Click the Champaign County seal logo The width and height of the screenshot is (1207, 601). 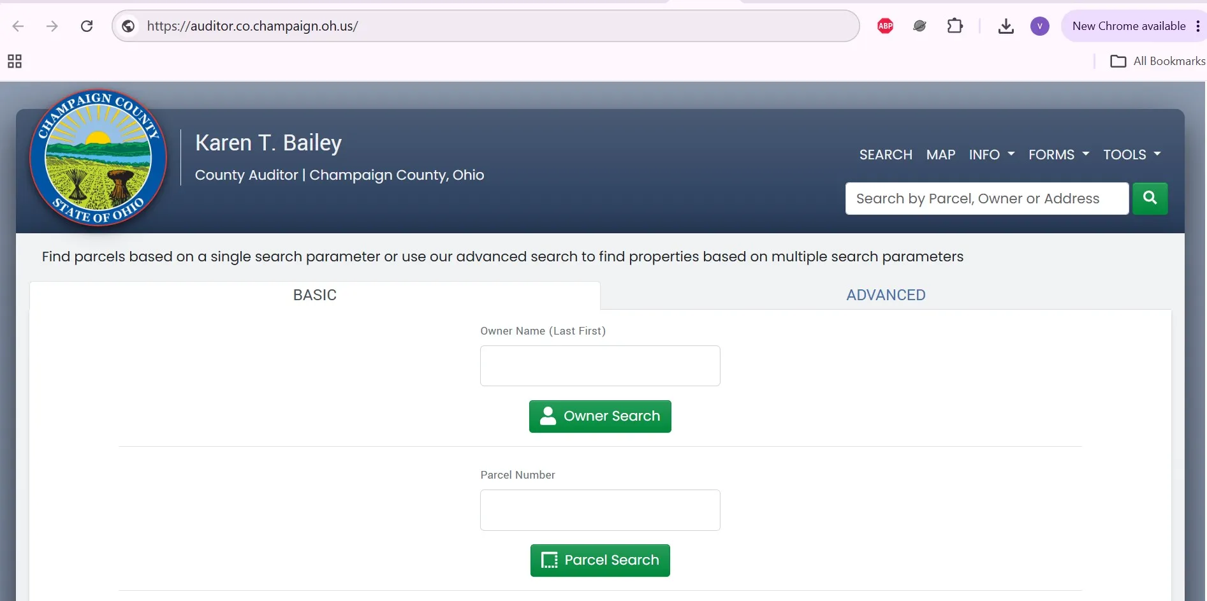coord(98,157)
